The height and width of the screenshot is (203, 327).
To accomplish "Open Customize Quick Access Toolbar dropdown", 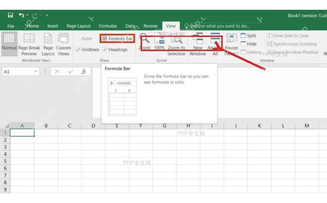I will (x=47, y=15).
